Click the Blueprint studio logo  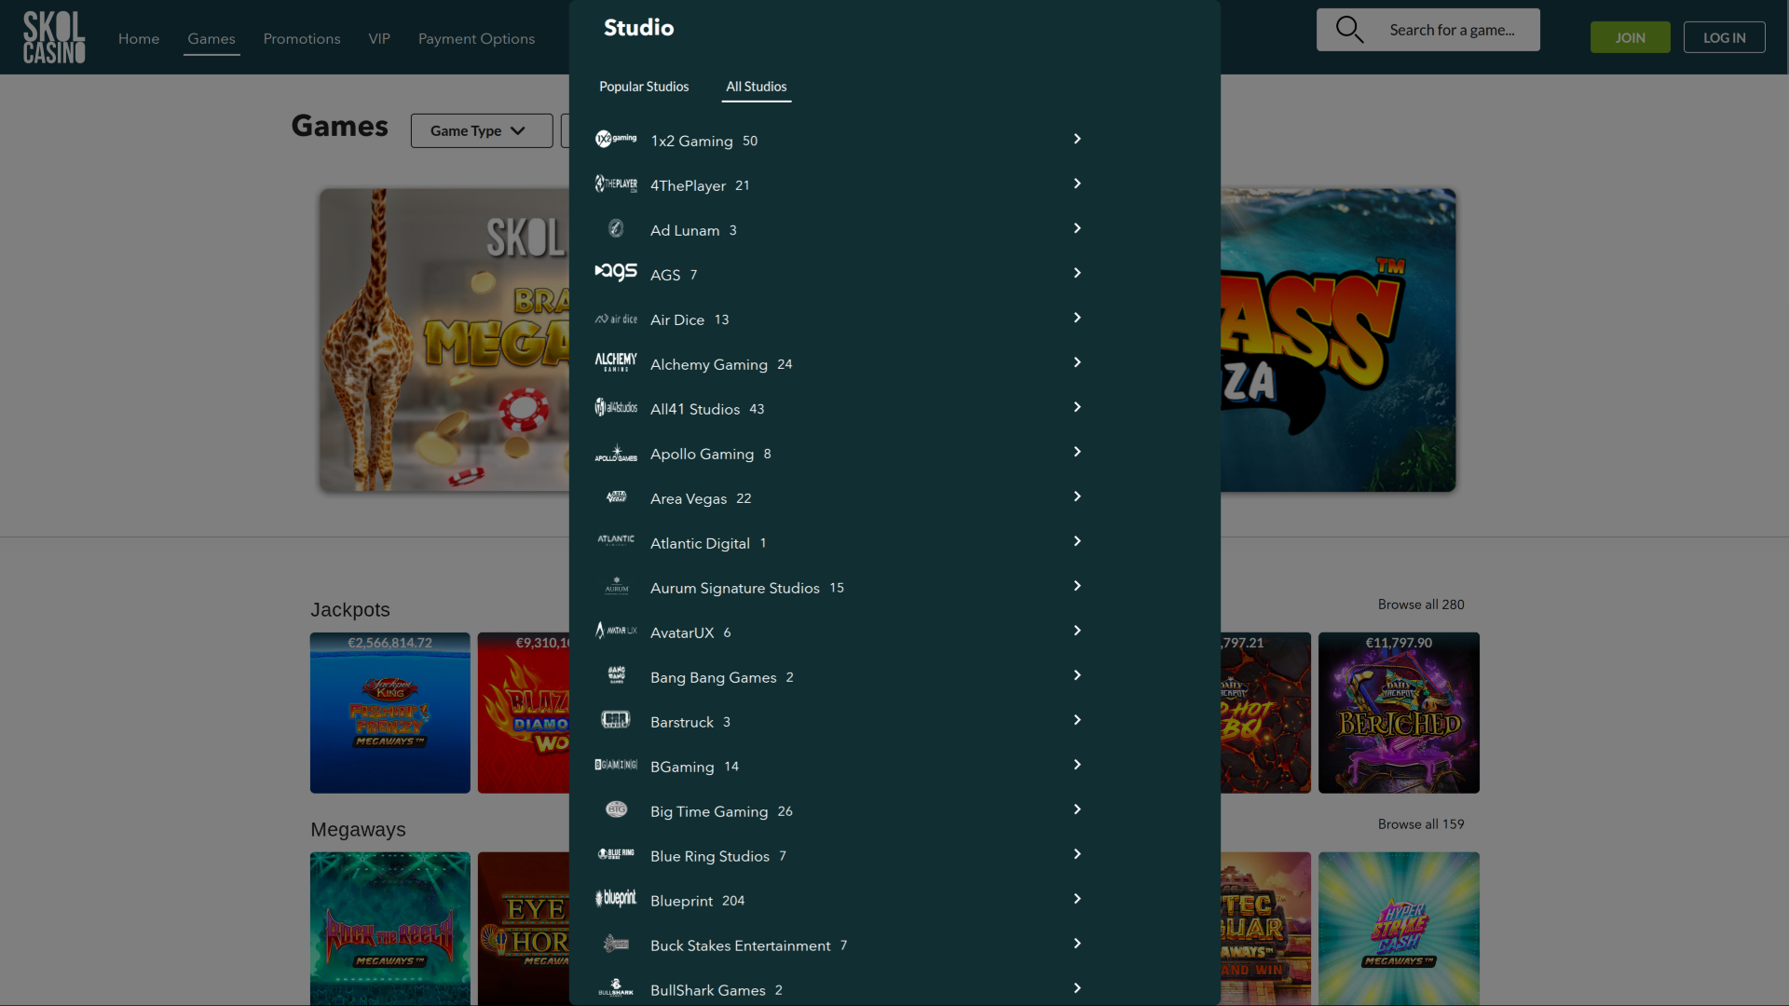click(x=616, y=899)
